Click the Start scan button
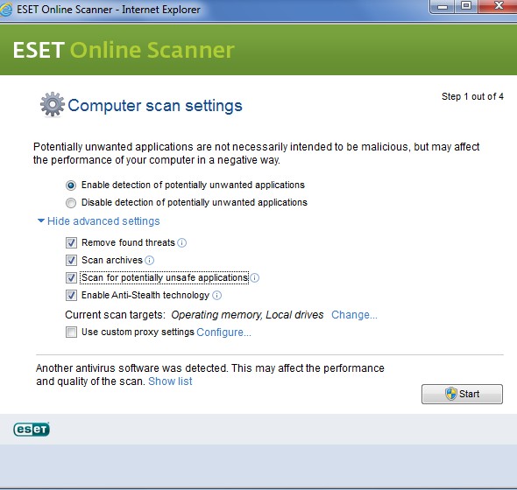The height and width of the screenshot is (490, 517). point(462,394)
